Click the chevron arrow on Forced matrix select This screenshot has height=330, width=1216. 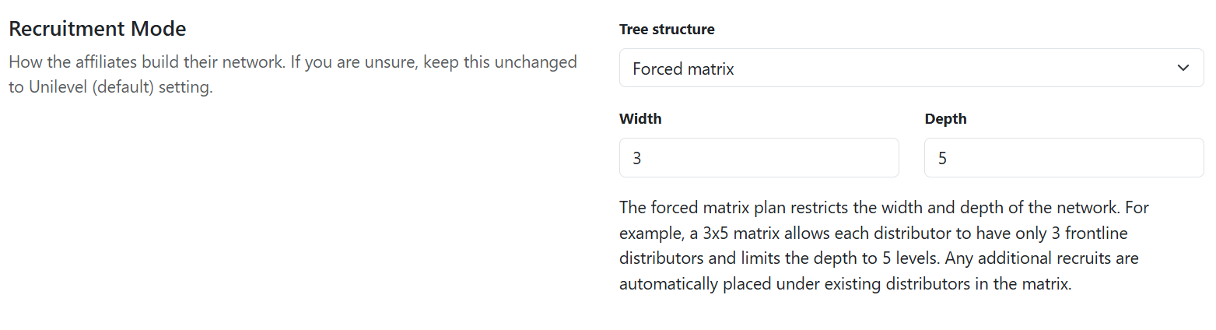pyautogui.click(x=1183, y=68)
